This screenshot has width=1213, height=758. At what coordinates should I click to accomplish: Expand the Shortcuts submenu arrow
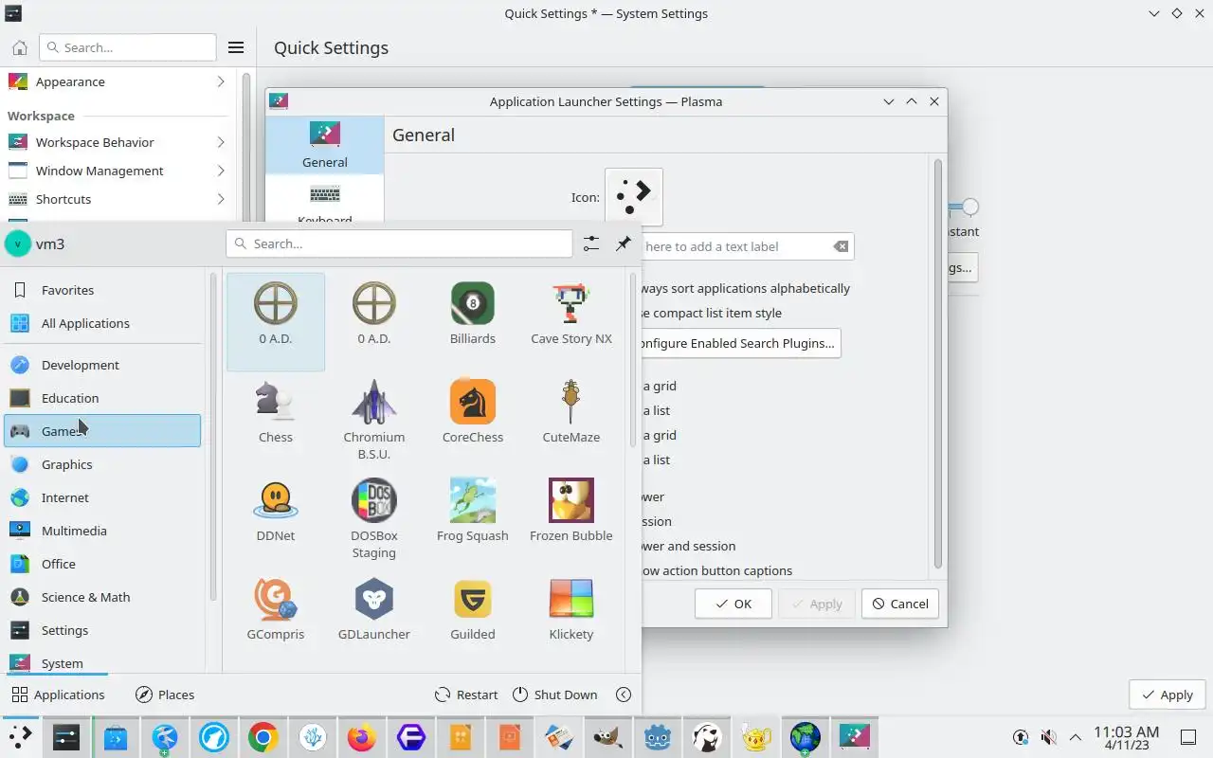click(221, 199)
